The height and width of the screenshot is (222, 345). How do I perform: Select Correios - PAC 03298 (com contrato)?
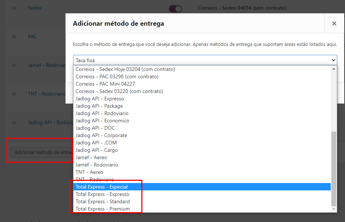point(202,77)
